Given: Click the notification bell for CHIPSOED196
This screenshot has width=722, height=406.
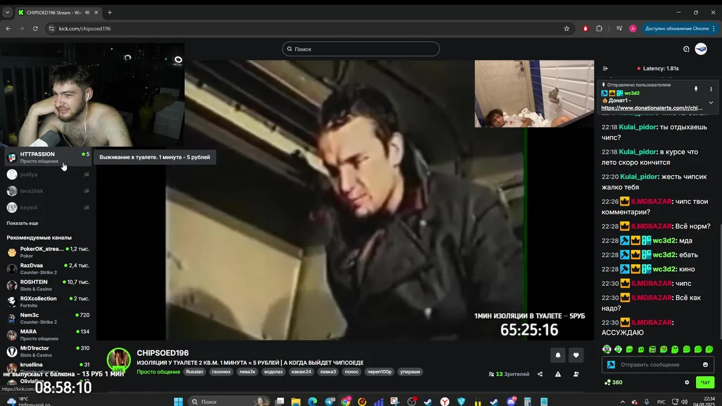Looking at the screenshot, I should [558, 355].
